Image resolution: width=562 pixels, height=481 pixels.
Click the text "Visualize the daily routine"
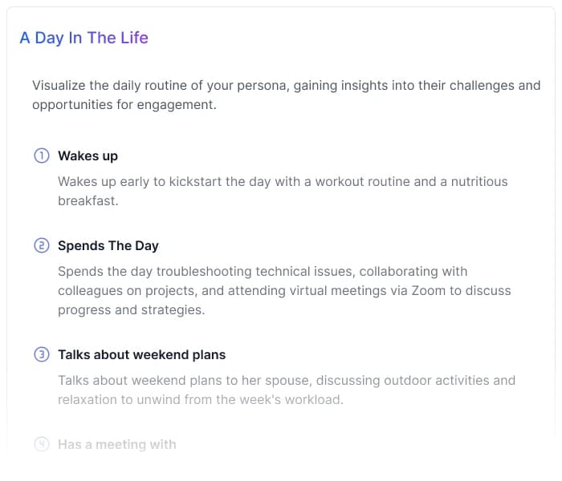[x=112, y=85]
